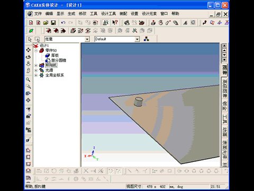Select the 部分圆锥 tree item
This screenshot has height=191, width=254.
(59, 60)
